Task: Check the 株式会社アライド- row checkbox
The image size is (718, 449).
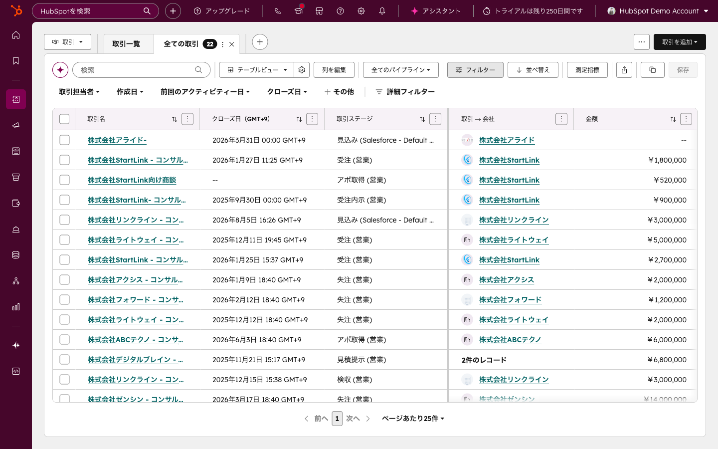Action: (x=64, y=140)
